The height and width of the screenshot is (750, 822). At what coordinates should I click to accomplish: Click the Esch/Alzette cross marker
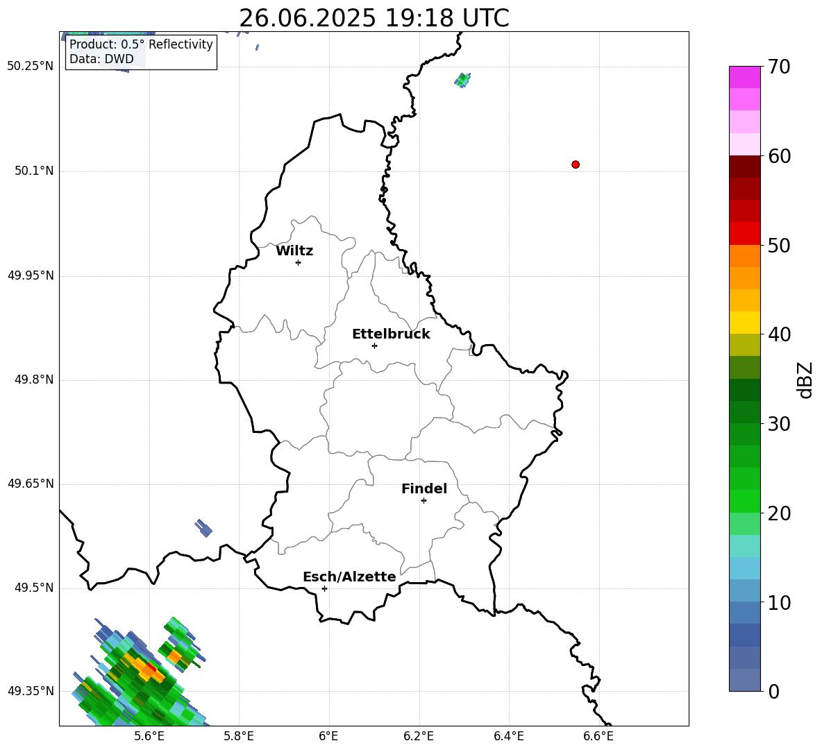324,588
